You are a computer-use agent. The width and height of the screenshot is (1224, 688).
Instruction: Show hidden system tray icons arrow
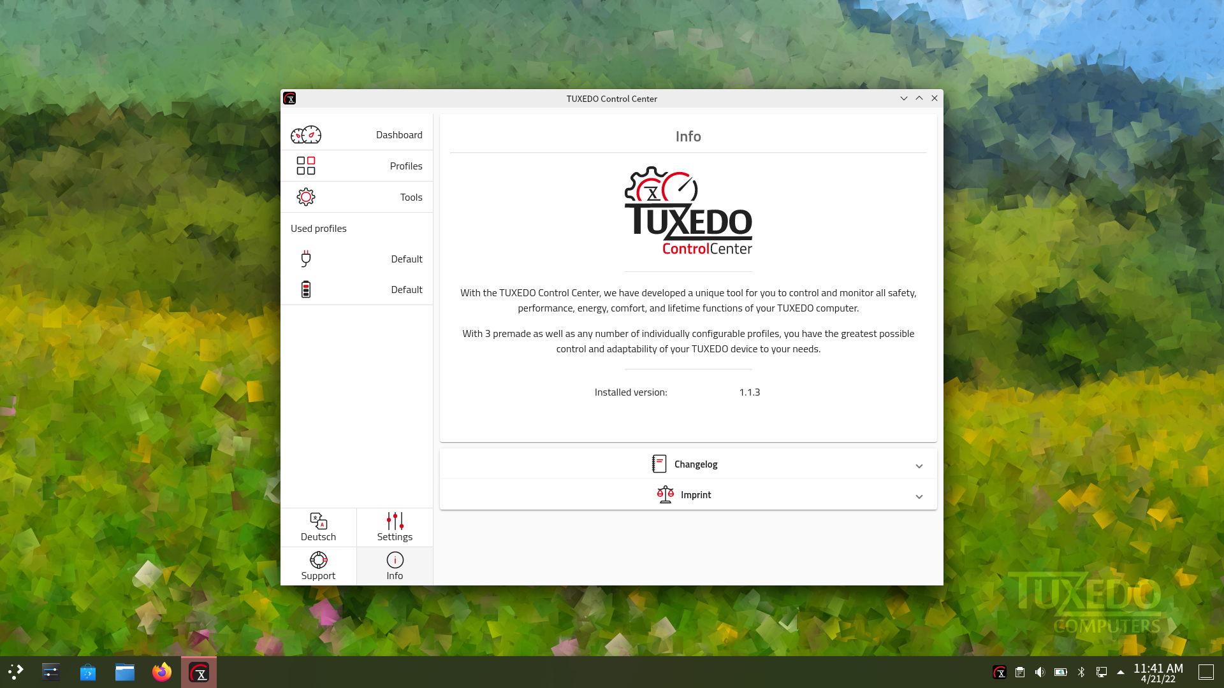coord(1121,672)
